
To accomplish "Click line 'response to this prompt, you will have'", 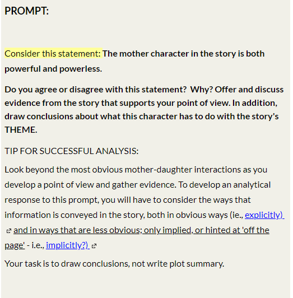I will click(x=128, y=200).
